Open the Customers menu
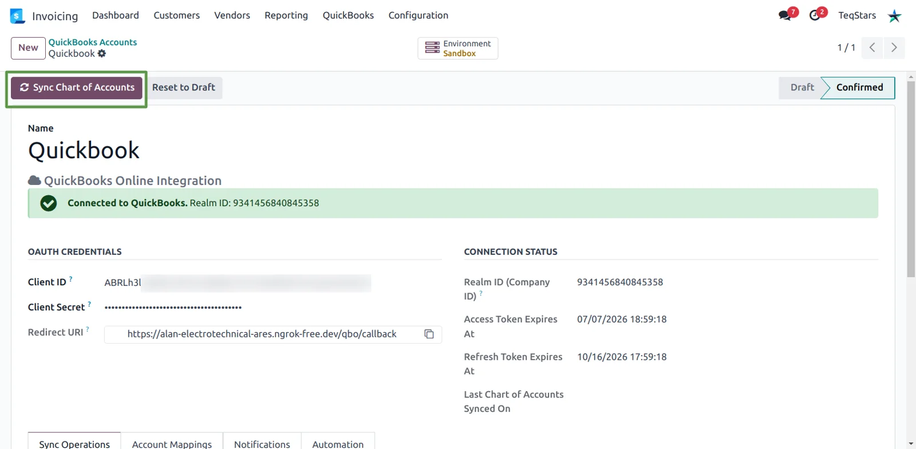The image size is (916, 449). [176, 15]
